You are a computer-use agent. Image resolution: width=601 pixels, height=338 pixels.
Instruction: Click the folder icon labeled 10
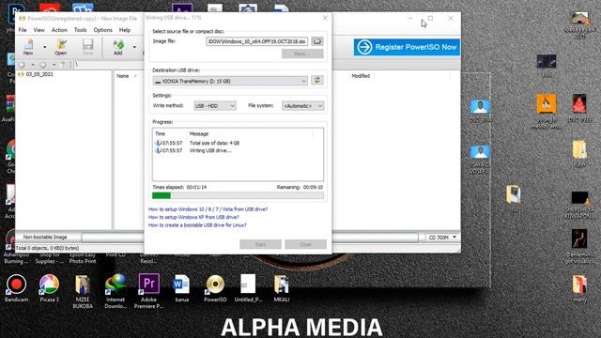click(514, 198)
